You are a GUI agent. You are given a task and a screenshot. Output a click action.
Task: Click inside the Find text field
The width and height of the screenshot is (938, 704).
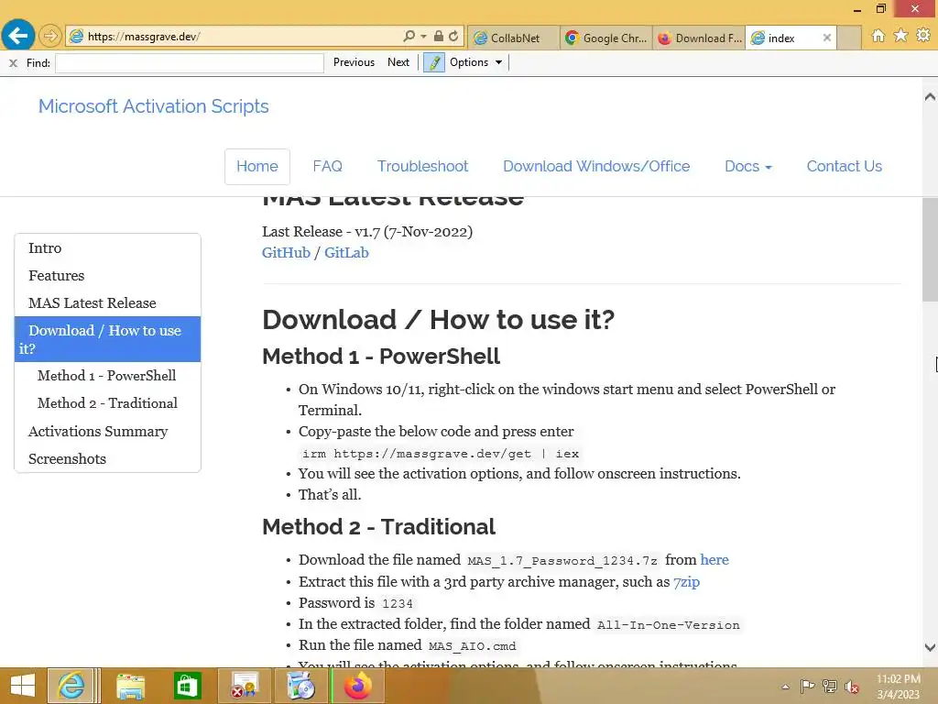189,63
